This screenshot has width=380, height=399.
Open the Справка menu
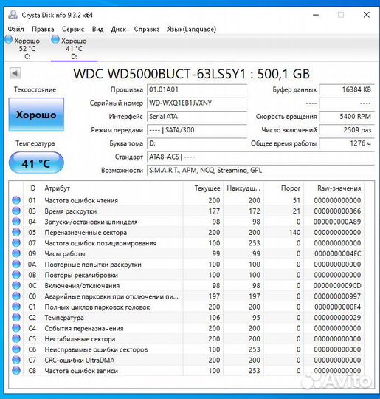click(x=147, y=29)
